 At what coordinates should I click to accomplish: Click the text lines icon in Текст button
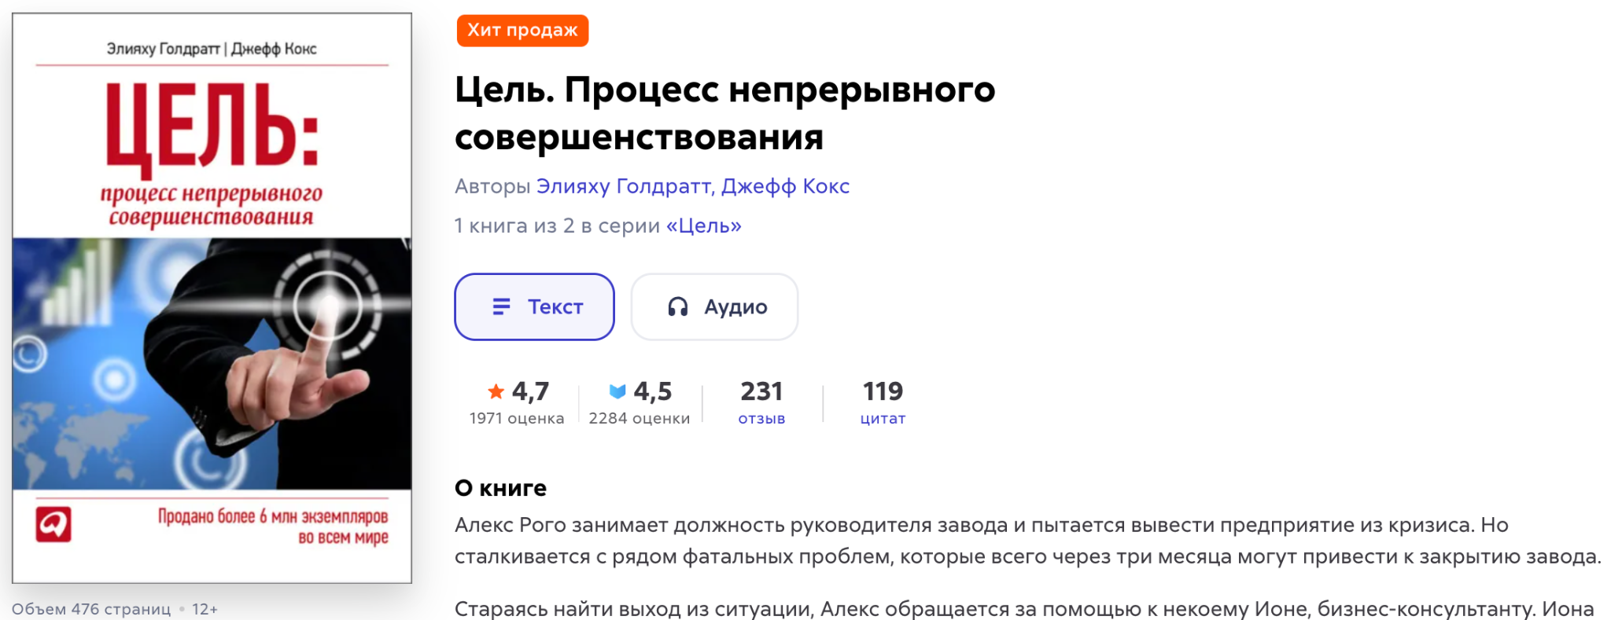point(501,306)
